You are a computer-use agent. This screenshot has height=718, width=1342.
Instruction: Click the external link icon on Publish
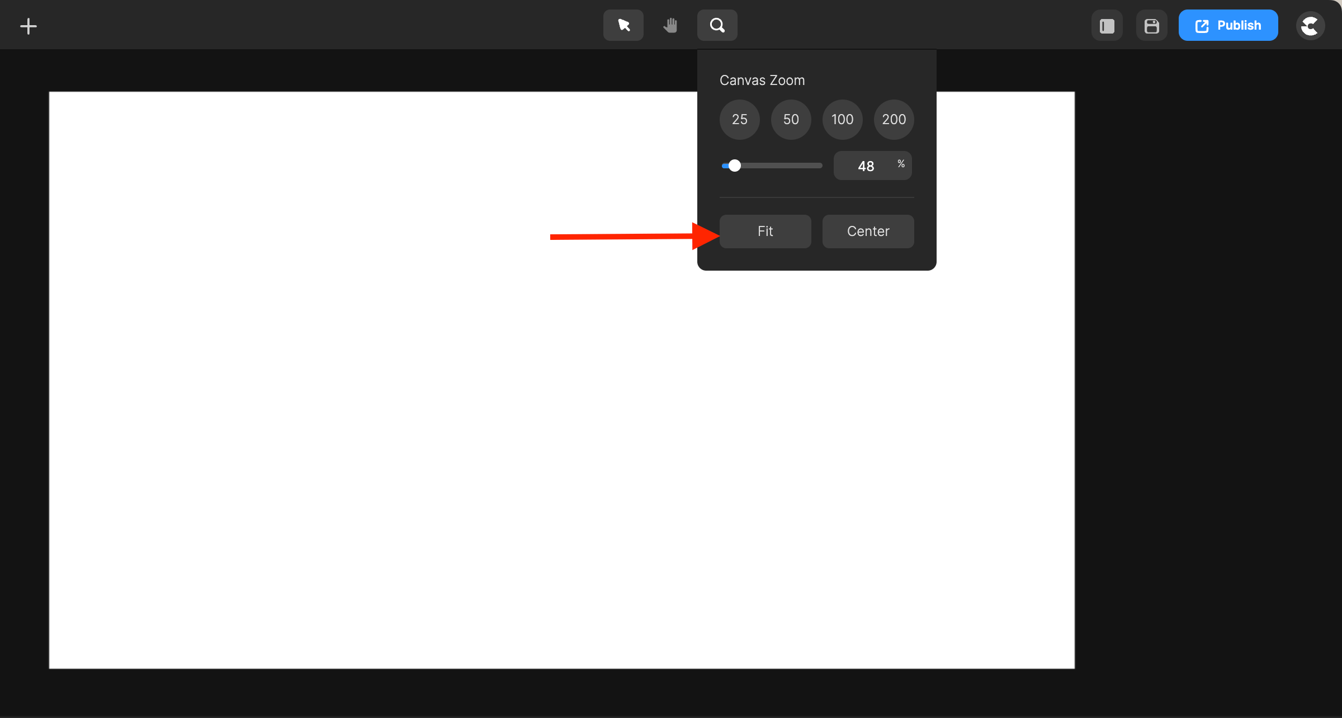coord(1201,25)
